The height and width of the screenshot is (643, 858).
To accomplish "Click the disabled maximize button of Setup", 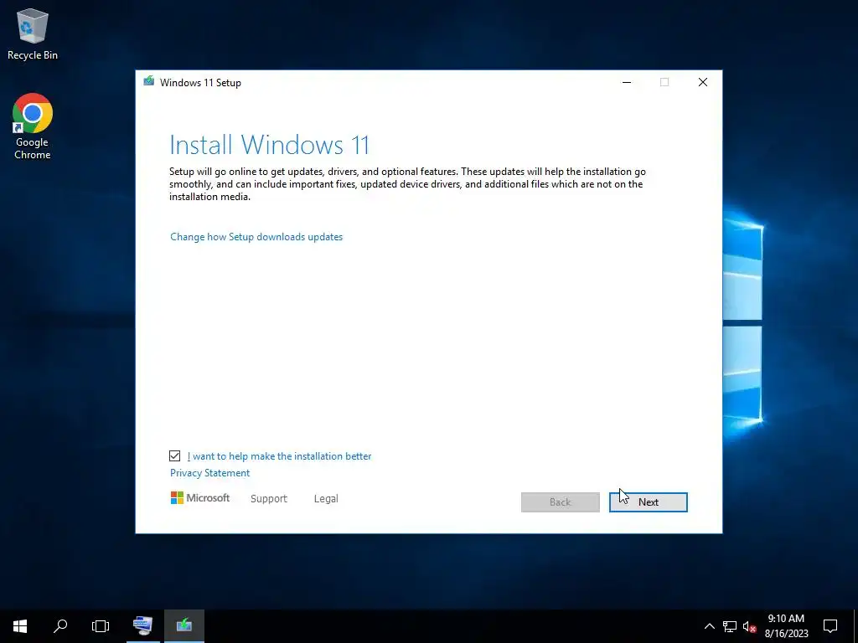I will [664, 82].
